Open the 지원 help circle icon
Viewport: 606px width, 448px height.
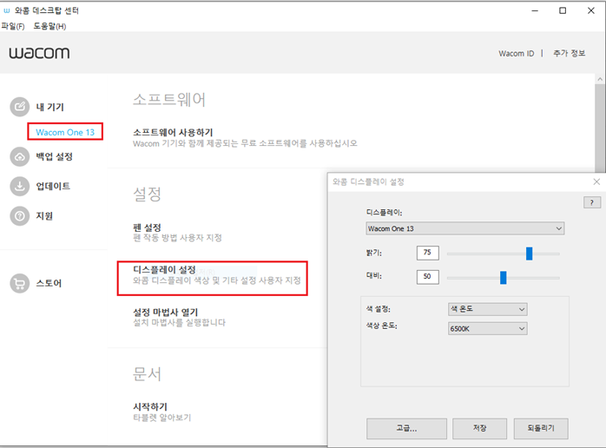[x=20, y=216]
